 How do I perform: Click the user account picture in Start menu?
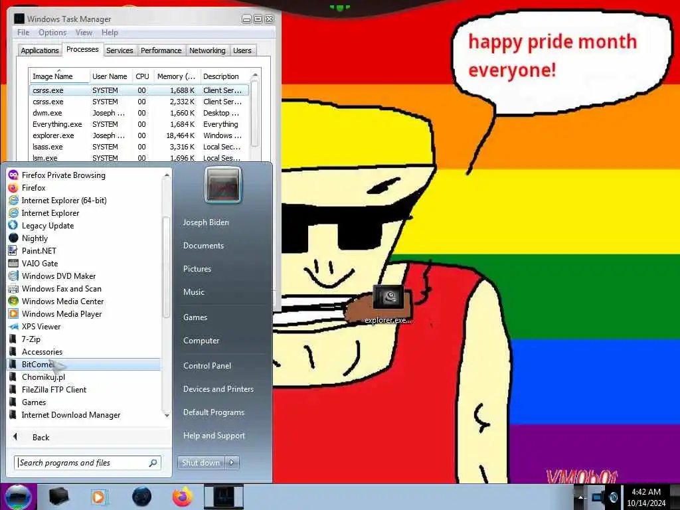click(223, 185)
